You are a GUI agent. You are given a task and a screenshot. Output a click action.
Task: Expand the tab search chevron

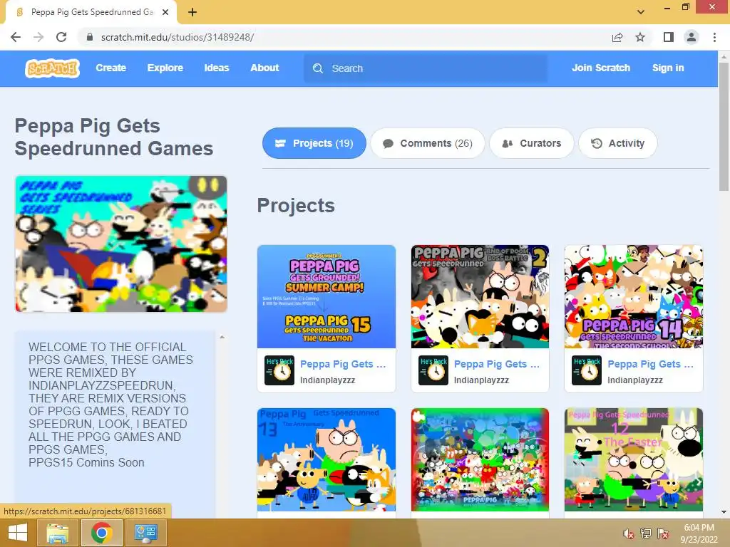point(641,12)
